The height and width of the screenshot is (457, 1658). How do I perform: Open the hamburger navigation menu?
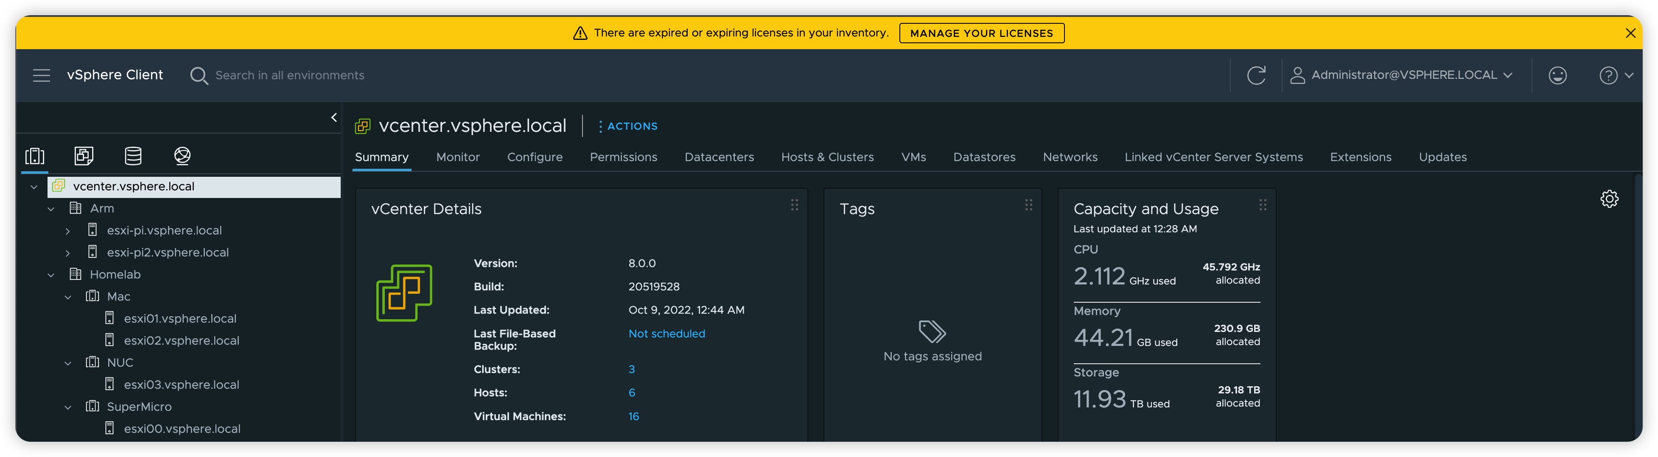(41, 75)
